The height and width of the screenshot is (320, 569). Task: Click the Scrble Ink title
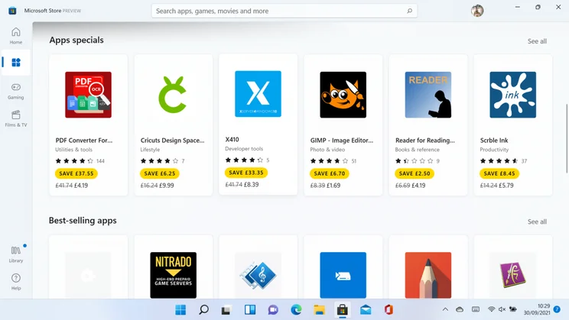tap(494, 141)
